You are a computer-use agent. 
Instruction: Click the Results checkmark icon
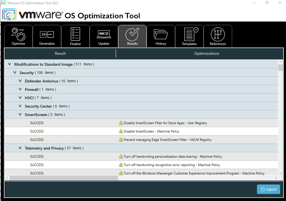[x=132, y=34]
